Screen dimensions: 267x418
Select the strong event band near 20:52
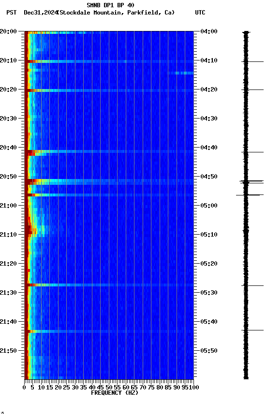(x=109, y=182)
